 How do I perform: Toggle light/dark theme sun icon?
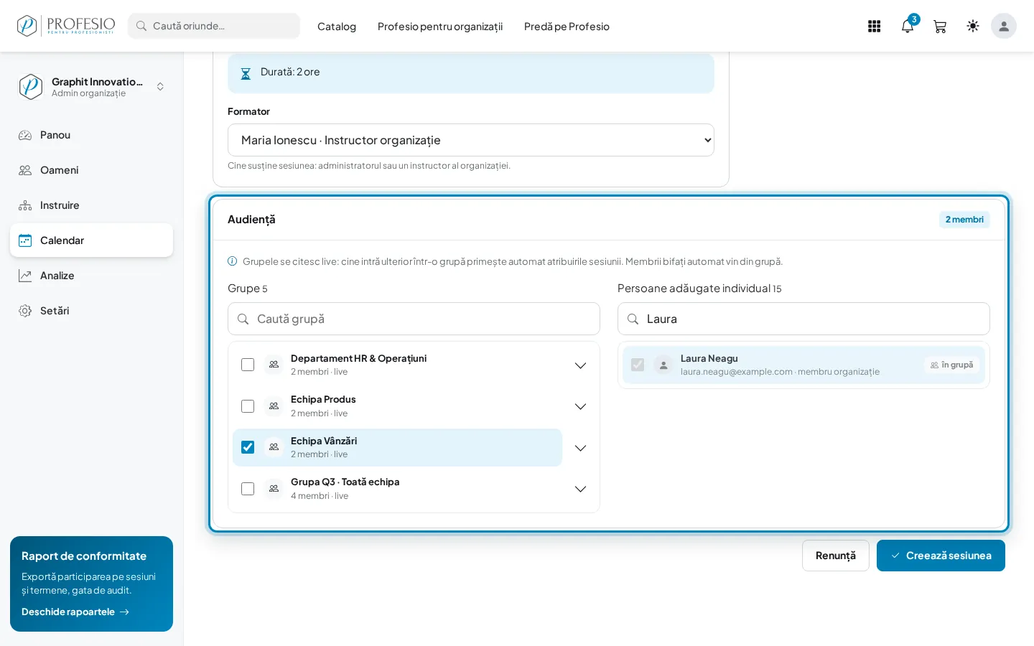973,26
